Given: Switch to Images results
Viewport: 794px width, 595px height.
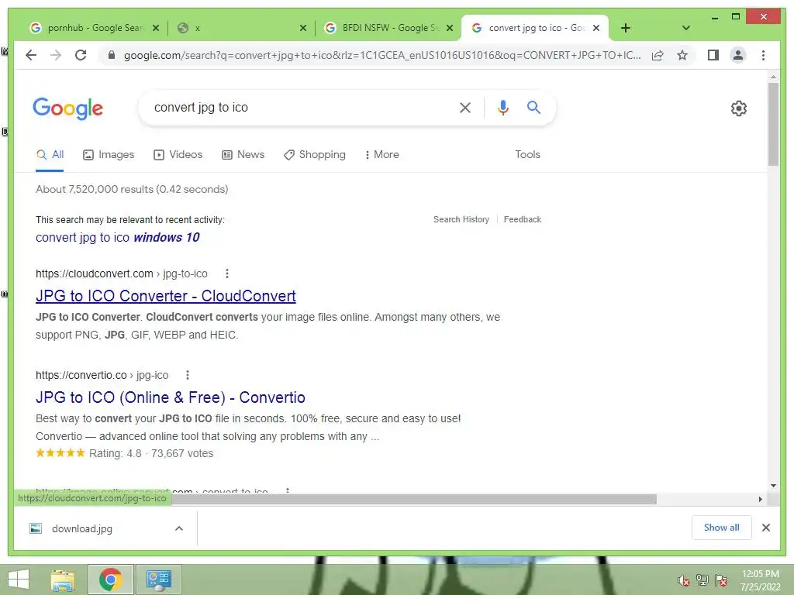Looking at the screenshot, I should tap(109, 155).
